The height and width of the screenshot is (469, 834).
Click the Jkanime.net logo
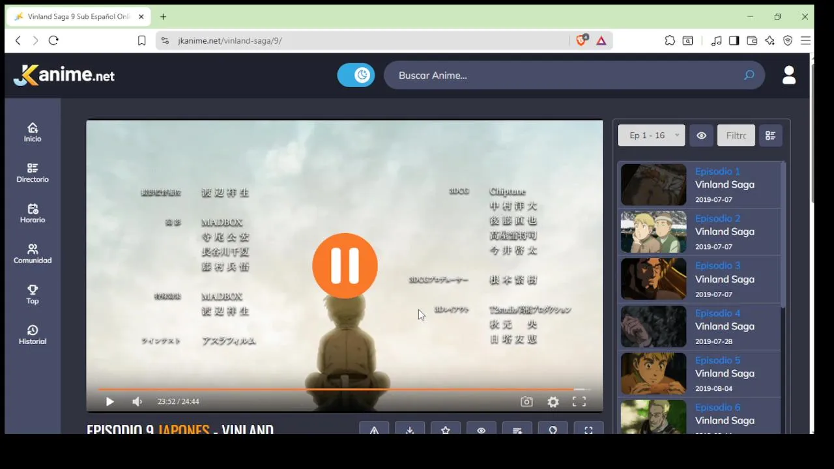(x=64, y=75)
